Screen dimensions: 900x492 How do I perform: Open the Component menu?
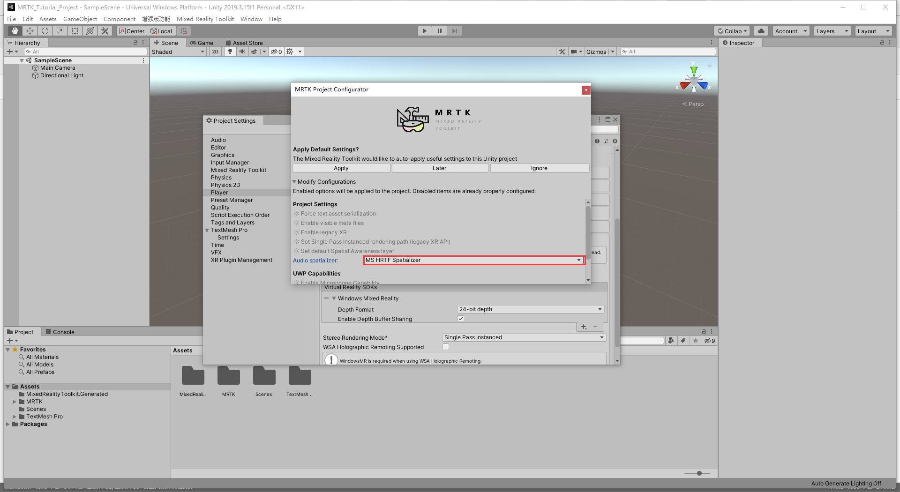coord(120,19)
